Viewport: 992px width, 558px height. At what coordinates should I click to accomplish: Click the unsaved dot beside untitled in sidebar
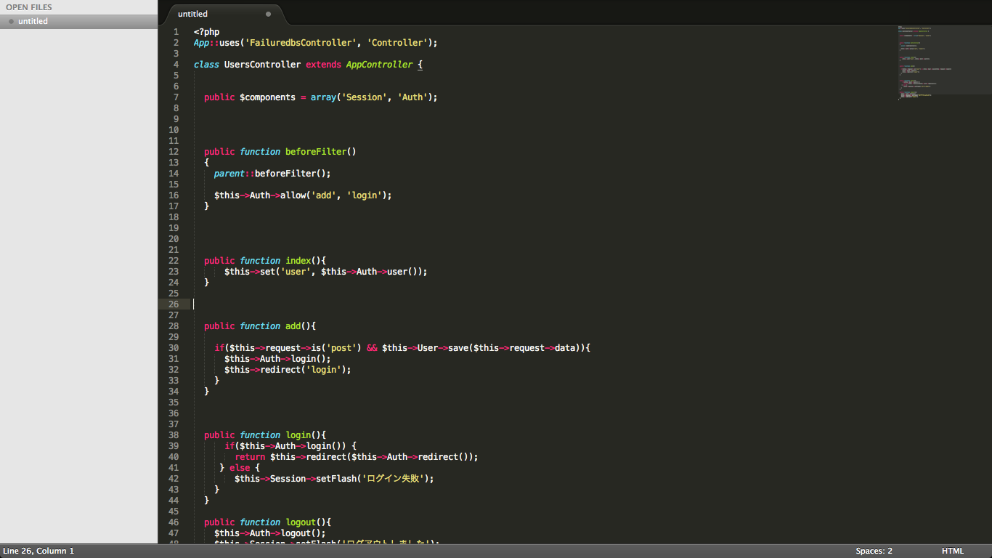pyautogui.click(x=11, y=21)
